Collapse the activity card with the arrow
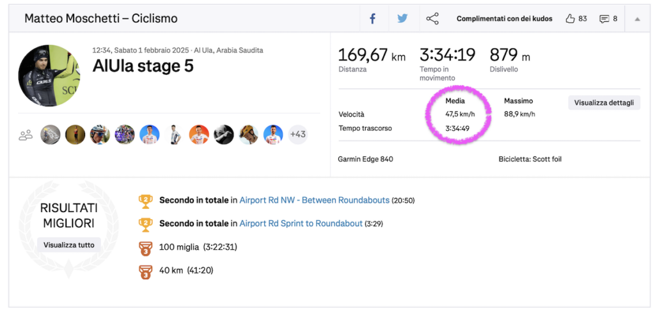This screenshot has height=313, width=655. 637,19
